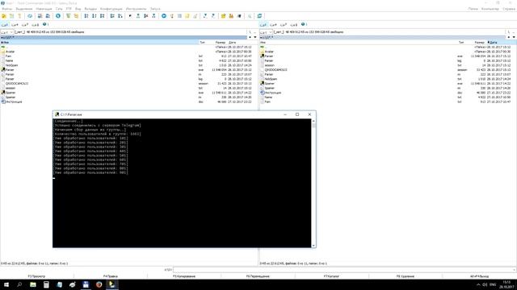Click the ENG language indicator
This screenshot has height=290, width=517.
[493, 284]
